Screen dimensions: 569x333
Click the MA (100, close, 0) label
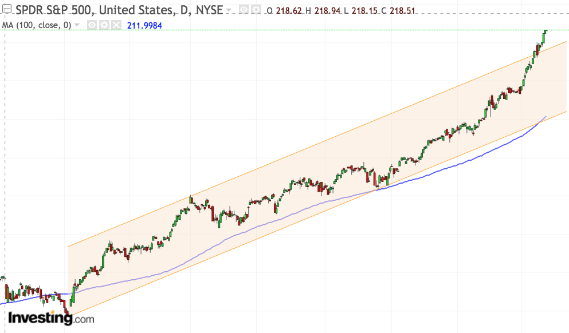[36, 25]
